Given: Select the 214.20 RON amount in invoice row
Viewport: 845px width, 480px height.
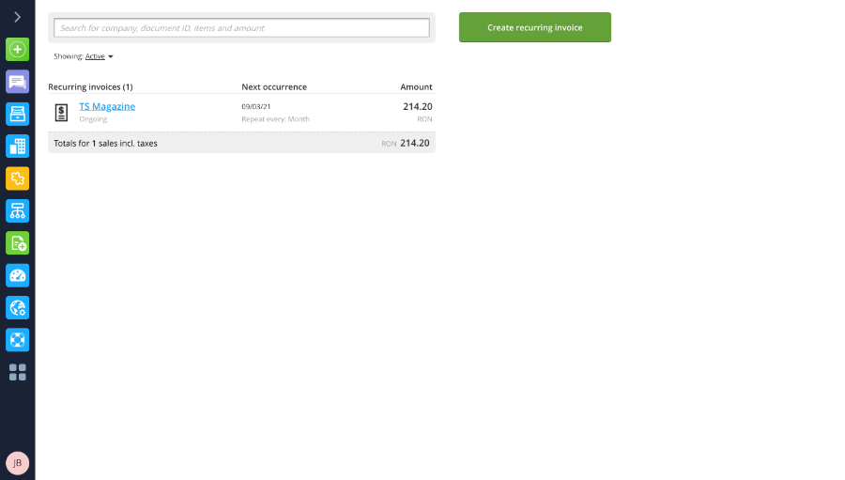Looking at the screenshot, I should coord(418,112).
